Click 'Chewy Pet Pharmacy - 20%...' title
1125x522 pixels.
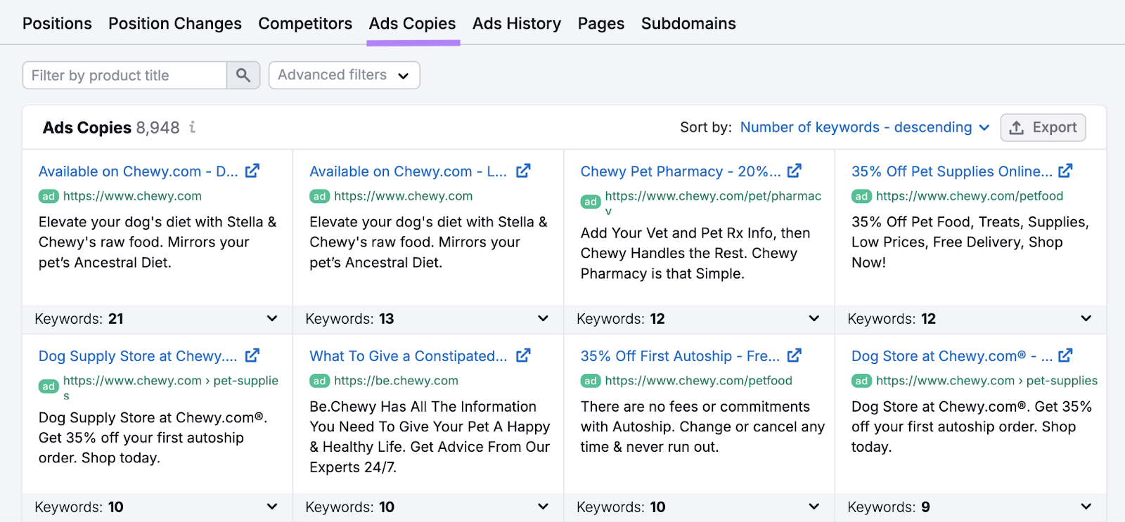pyautogui.click(x=681, y=171)
